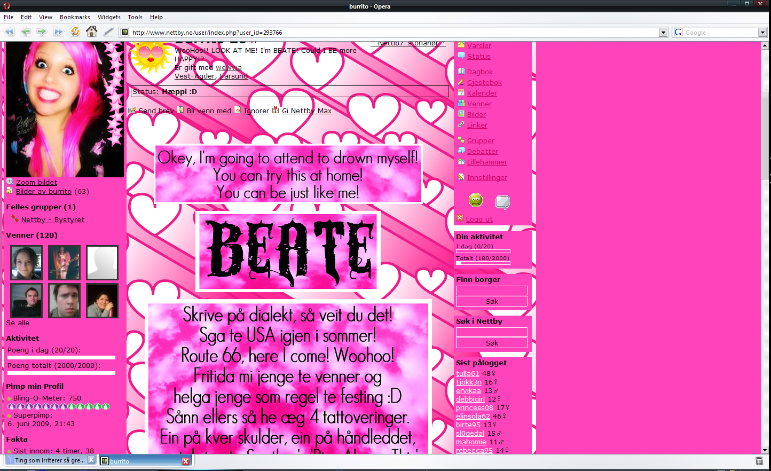Open the Tools menu
The height and width of the screenshot is (471, 771).
(x=135, y=17)
